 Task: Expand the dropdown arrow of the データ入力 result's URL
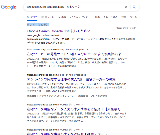[x=82, y=105]
